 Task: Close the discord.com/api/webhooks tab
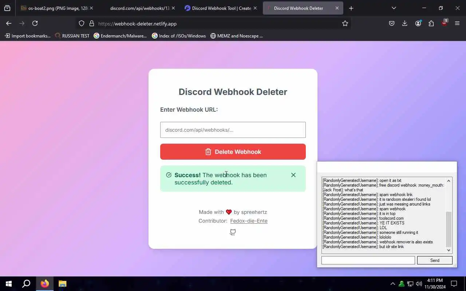173,8
